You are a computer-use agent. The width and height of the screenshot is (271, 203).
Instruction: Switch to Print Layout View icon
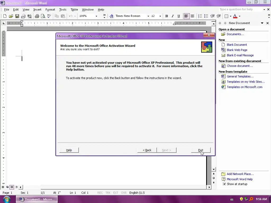pyautogui.click(x=12, y=187)
